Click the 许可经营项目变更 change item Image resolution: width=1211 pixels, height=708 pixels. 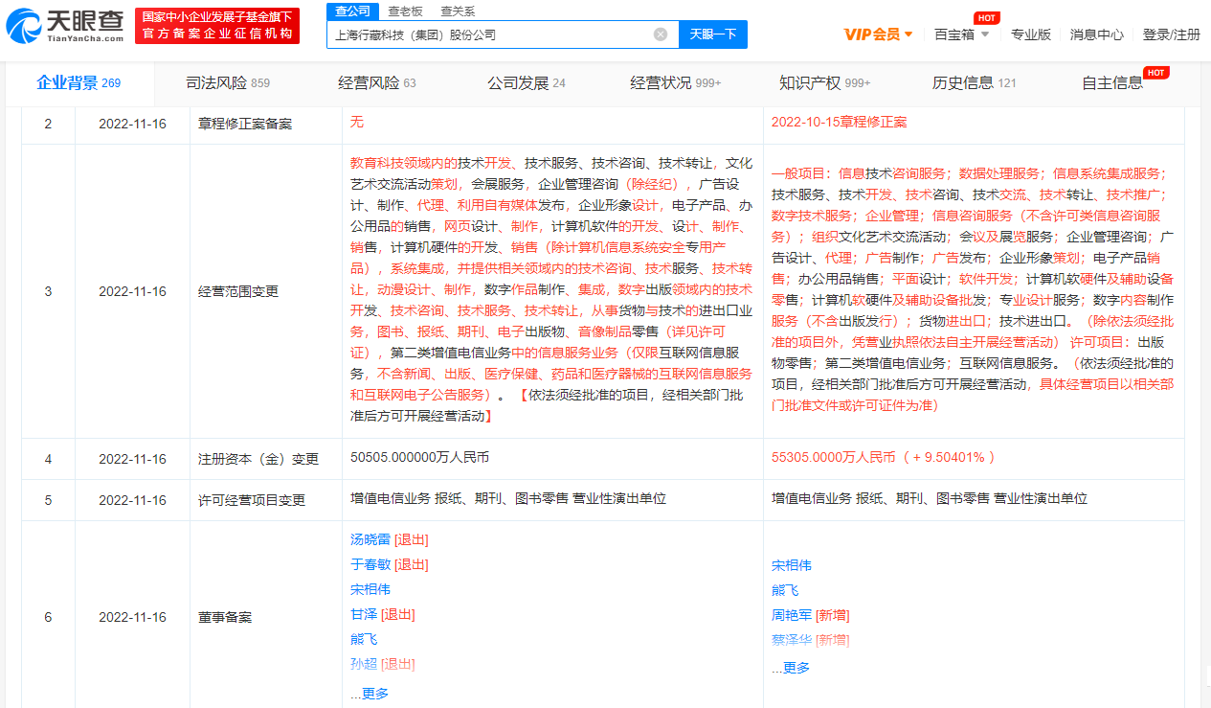(x=252, y=500)
